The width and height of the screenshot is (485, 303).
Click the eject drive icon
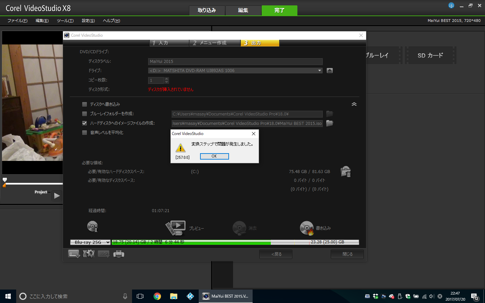330,71
